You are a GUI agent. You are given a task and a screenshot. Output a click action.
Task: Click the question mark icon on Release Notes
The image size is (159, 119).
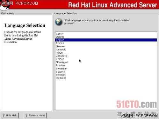point(26,115)
